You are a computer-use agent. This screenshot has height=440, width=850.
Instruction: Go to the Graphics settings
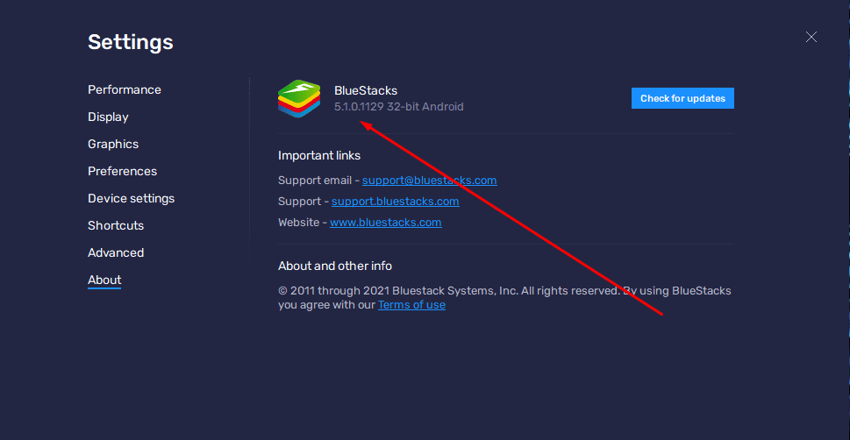point(113,144)
